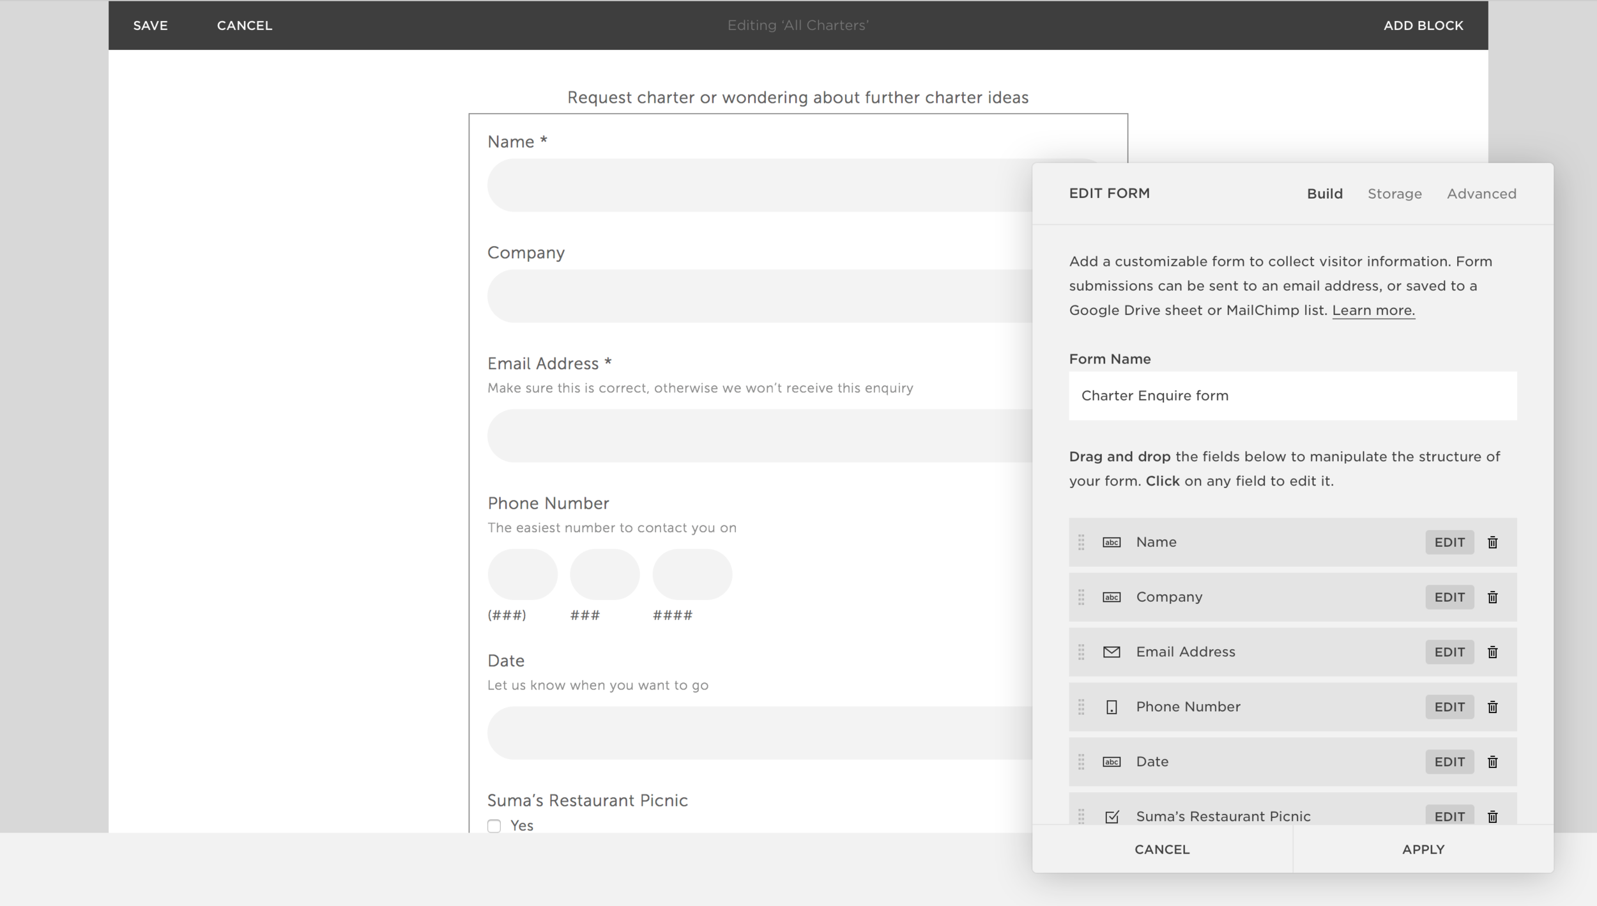This screenshot has height=906, width=1597.
Task: Grab the drag handle of Date row
Action: pyautogui.click(x=1081, y=762)
